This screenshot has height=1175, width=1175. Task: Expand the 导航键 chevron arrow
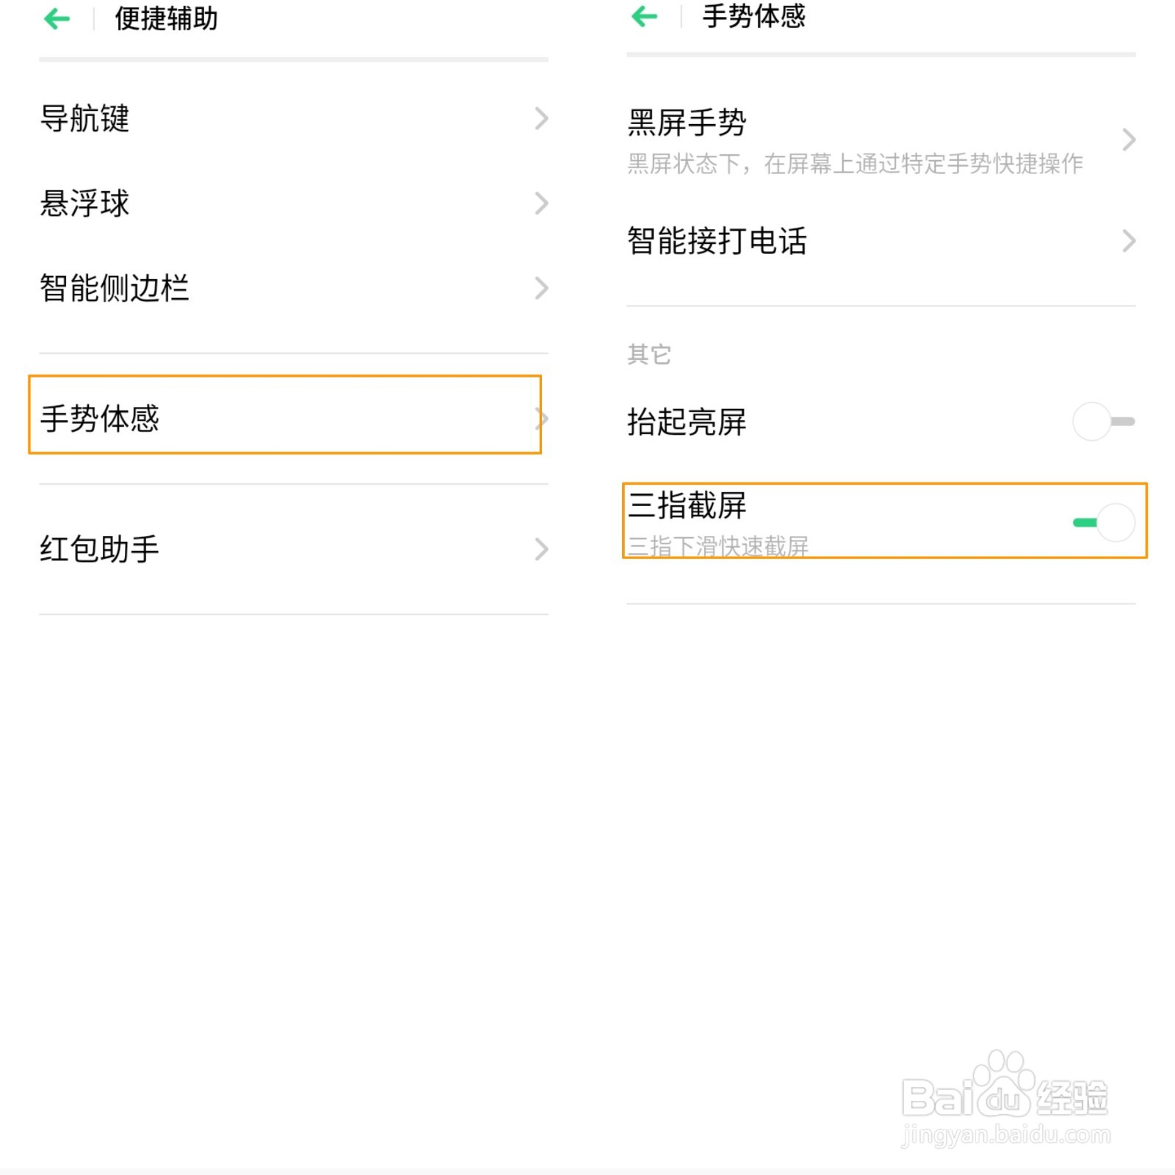point(541,118)
